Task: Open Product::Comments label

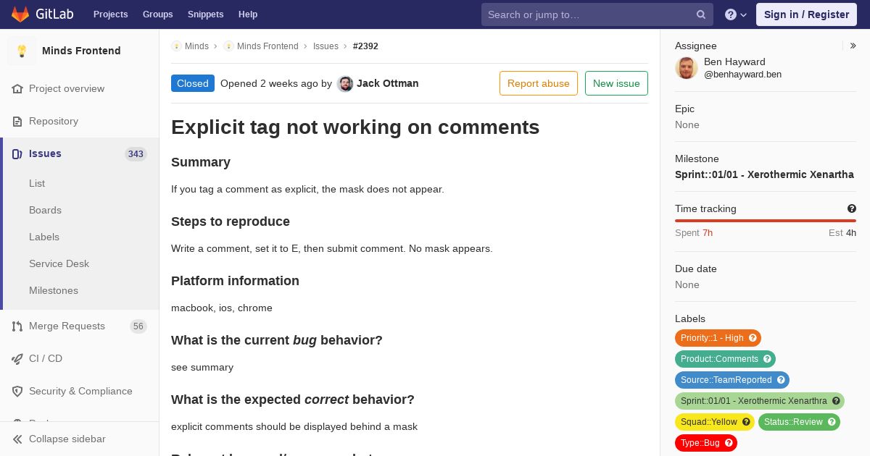Action: (x=719, y=359)
